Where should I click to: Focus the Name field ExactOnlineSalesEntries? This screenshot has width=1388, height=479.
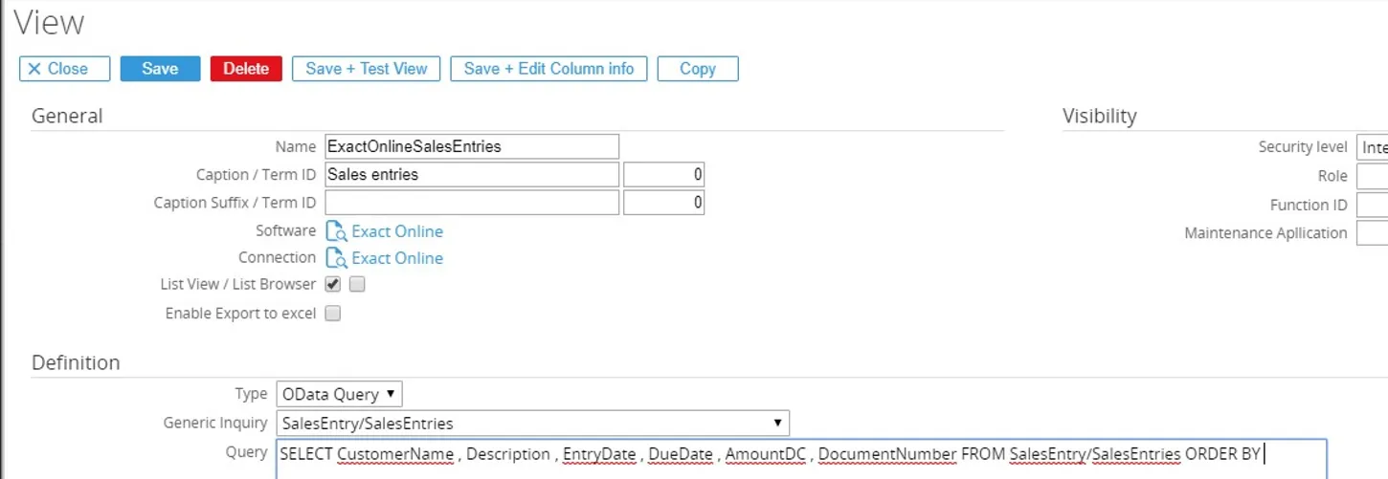tap(472, 146)
